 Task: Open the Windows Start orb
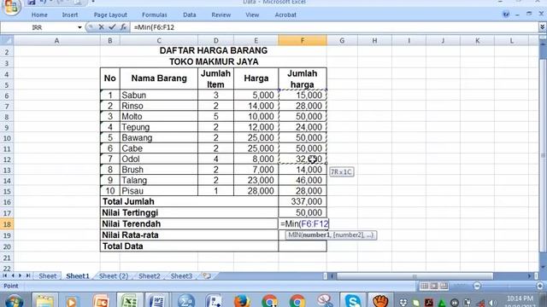(x=14, y=301)
